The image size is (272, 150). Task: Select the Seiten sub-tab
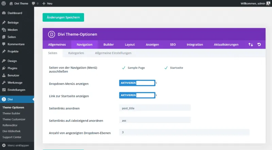(x=53, y=53)
